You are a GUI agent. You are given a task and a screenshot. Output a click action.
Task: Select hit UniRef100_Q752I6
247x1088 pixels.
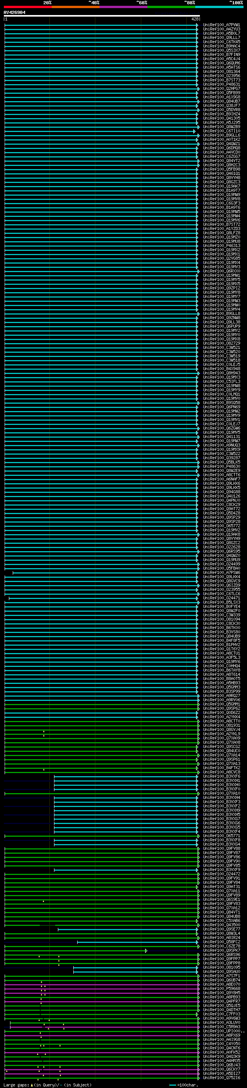pos(222,1077)
